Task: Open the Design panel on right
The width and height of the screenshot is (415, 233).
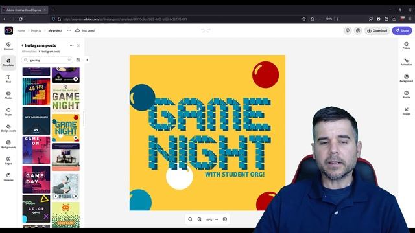Action: tap(407, 111)
